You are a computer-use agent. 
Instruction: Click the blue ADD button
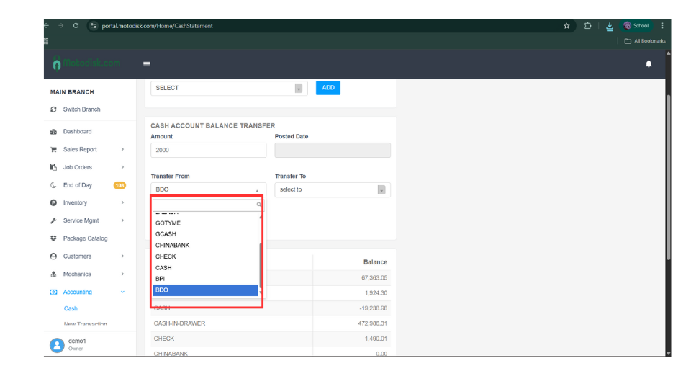point(328,88)
